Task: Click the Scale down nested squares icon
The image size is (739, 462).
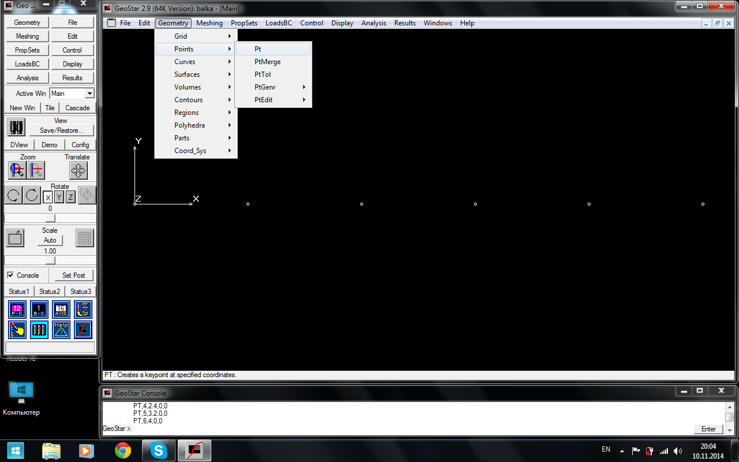Action: click(85, 238)
